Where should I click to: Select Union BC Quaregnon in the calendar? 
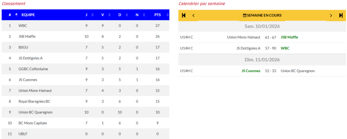(298, 71)
